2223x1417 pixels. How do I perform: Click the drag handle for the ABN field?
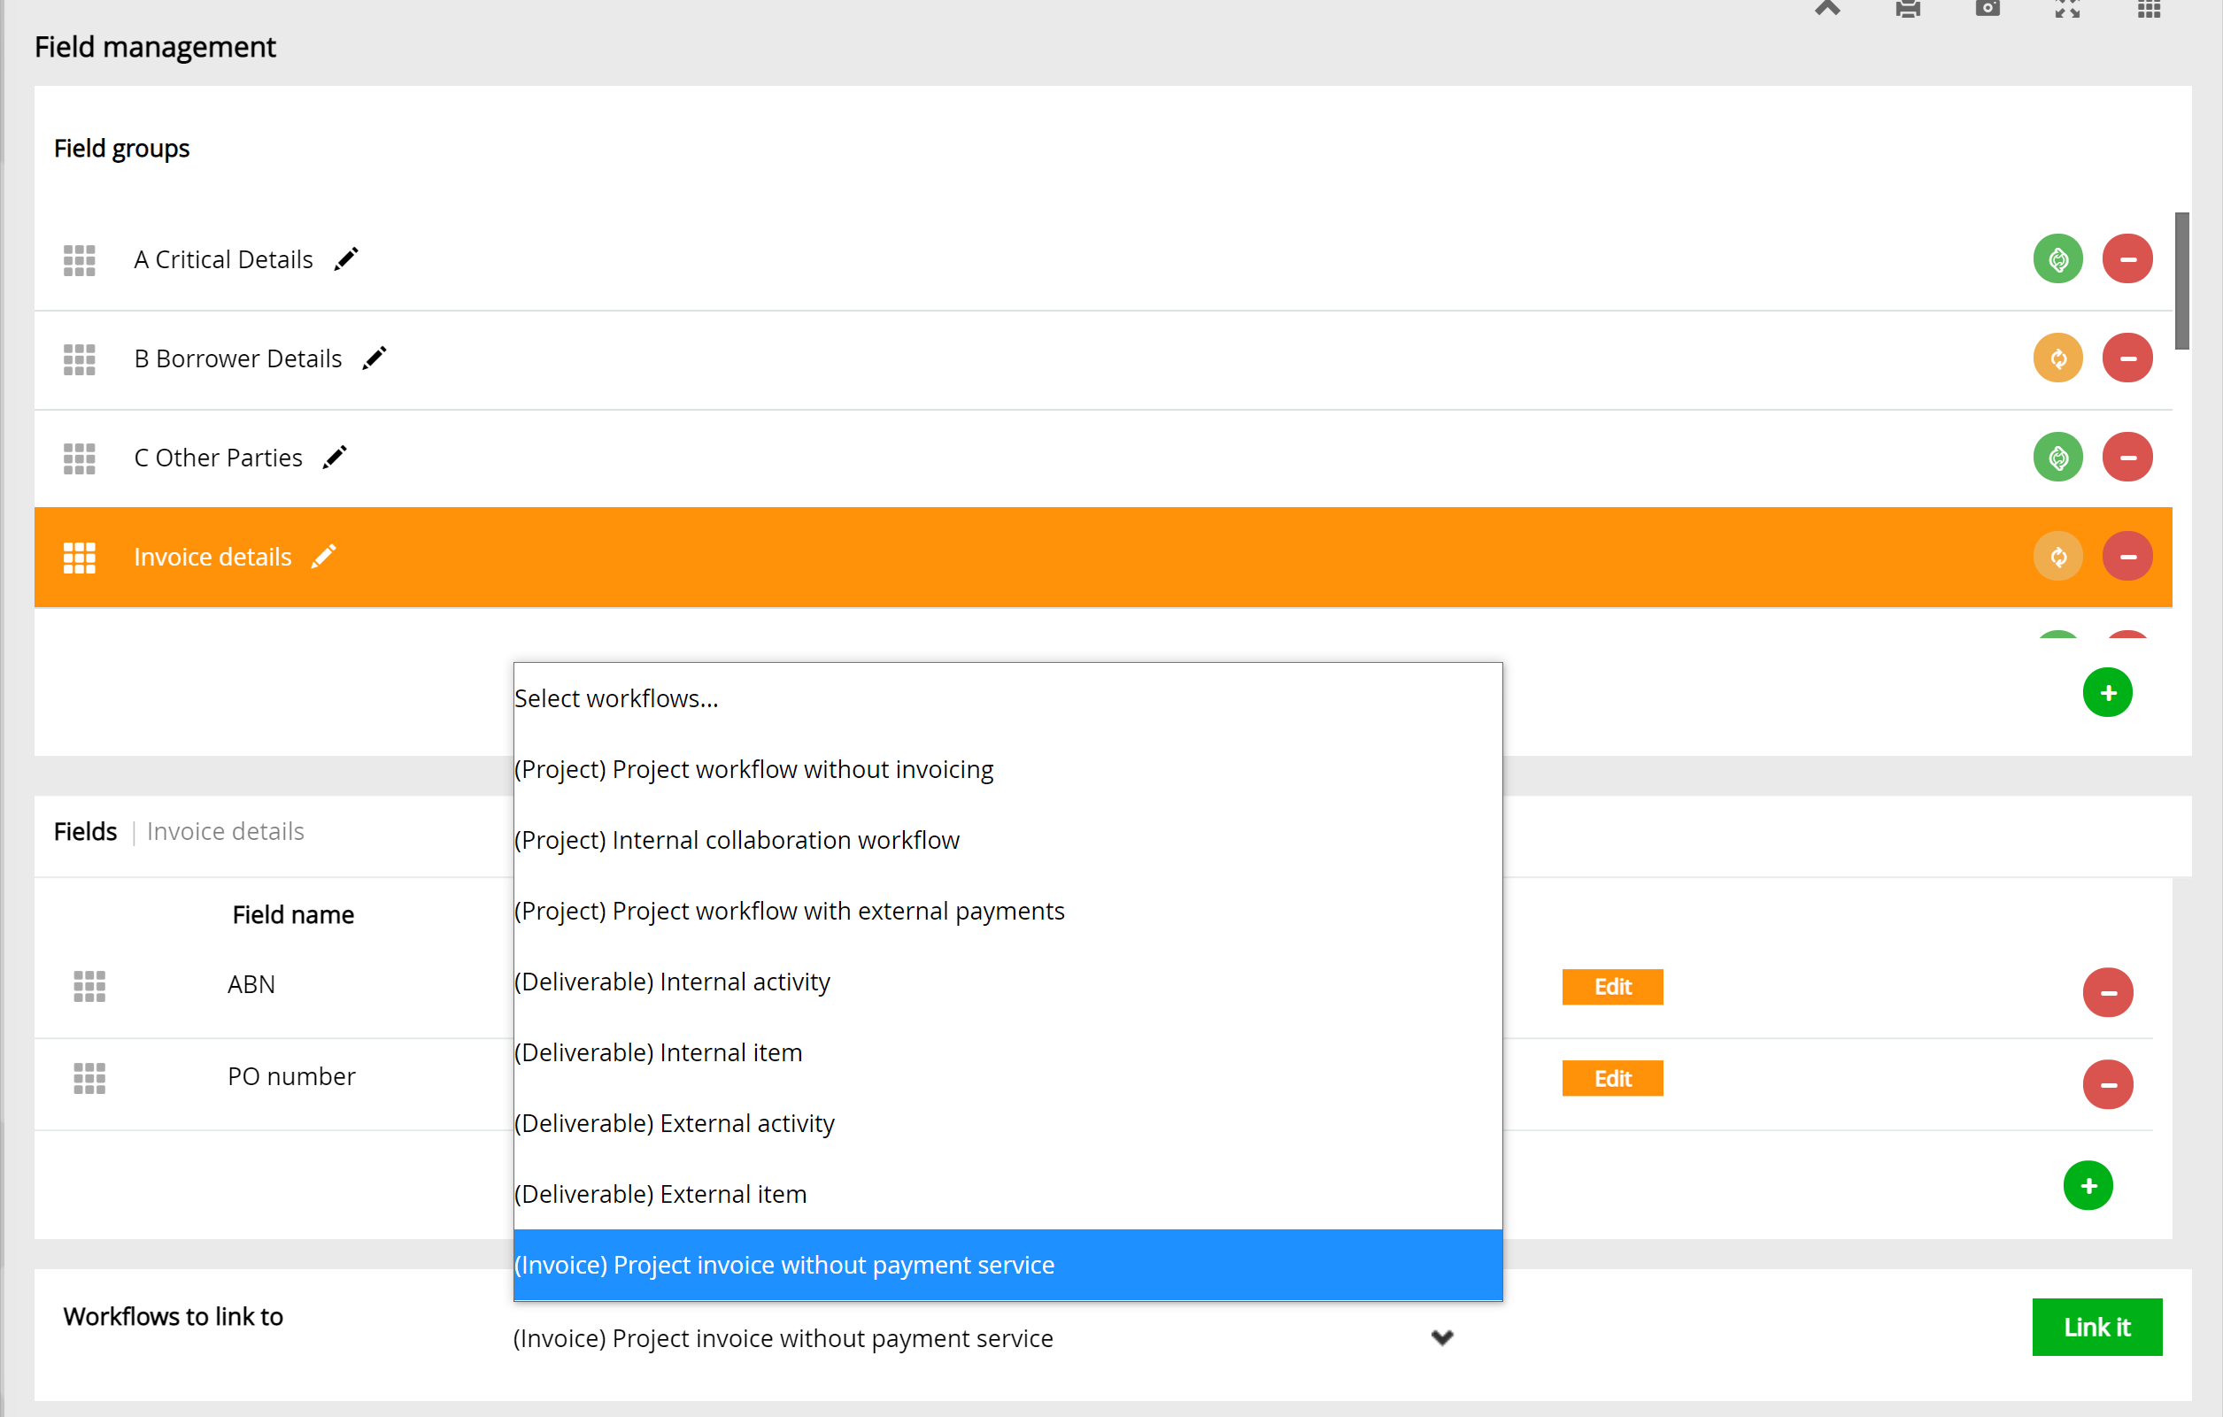tap(89, 986)
